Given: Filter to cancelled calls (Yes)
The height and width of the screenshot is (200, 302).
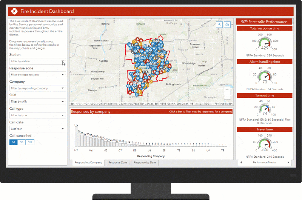Looking at the screenshot, I should (x=30, y=142).
